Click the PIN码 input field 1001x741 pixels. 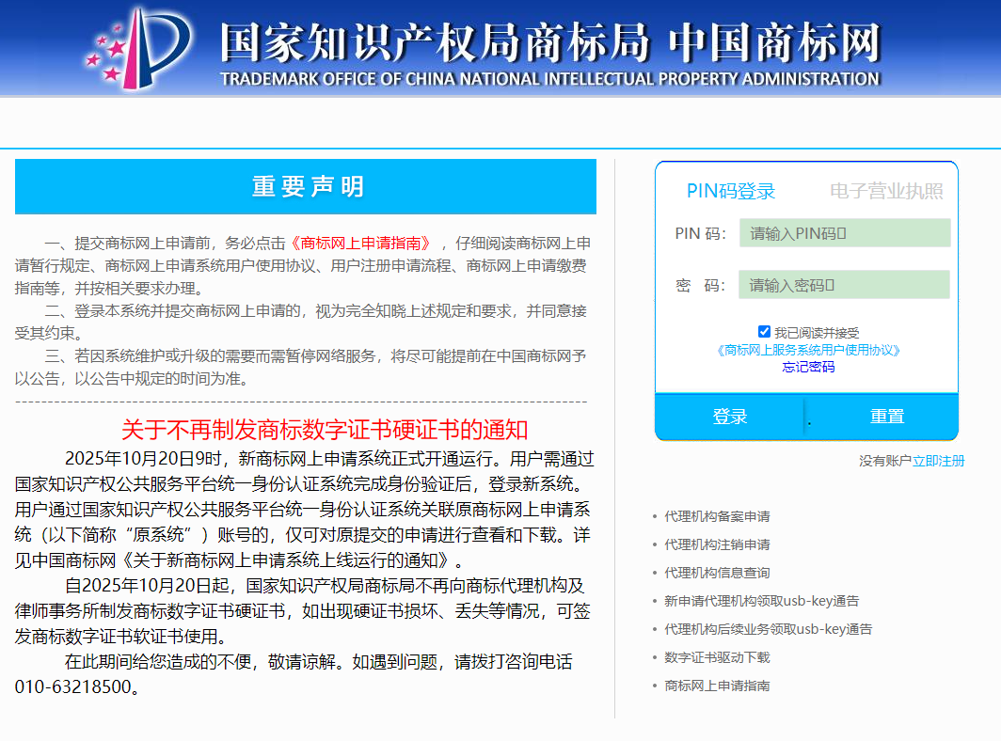(x=844, y=233)
